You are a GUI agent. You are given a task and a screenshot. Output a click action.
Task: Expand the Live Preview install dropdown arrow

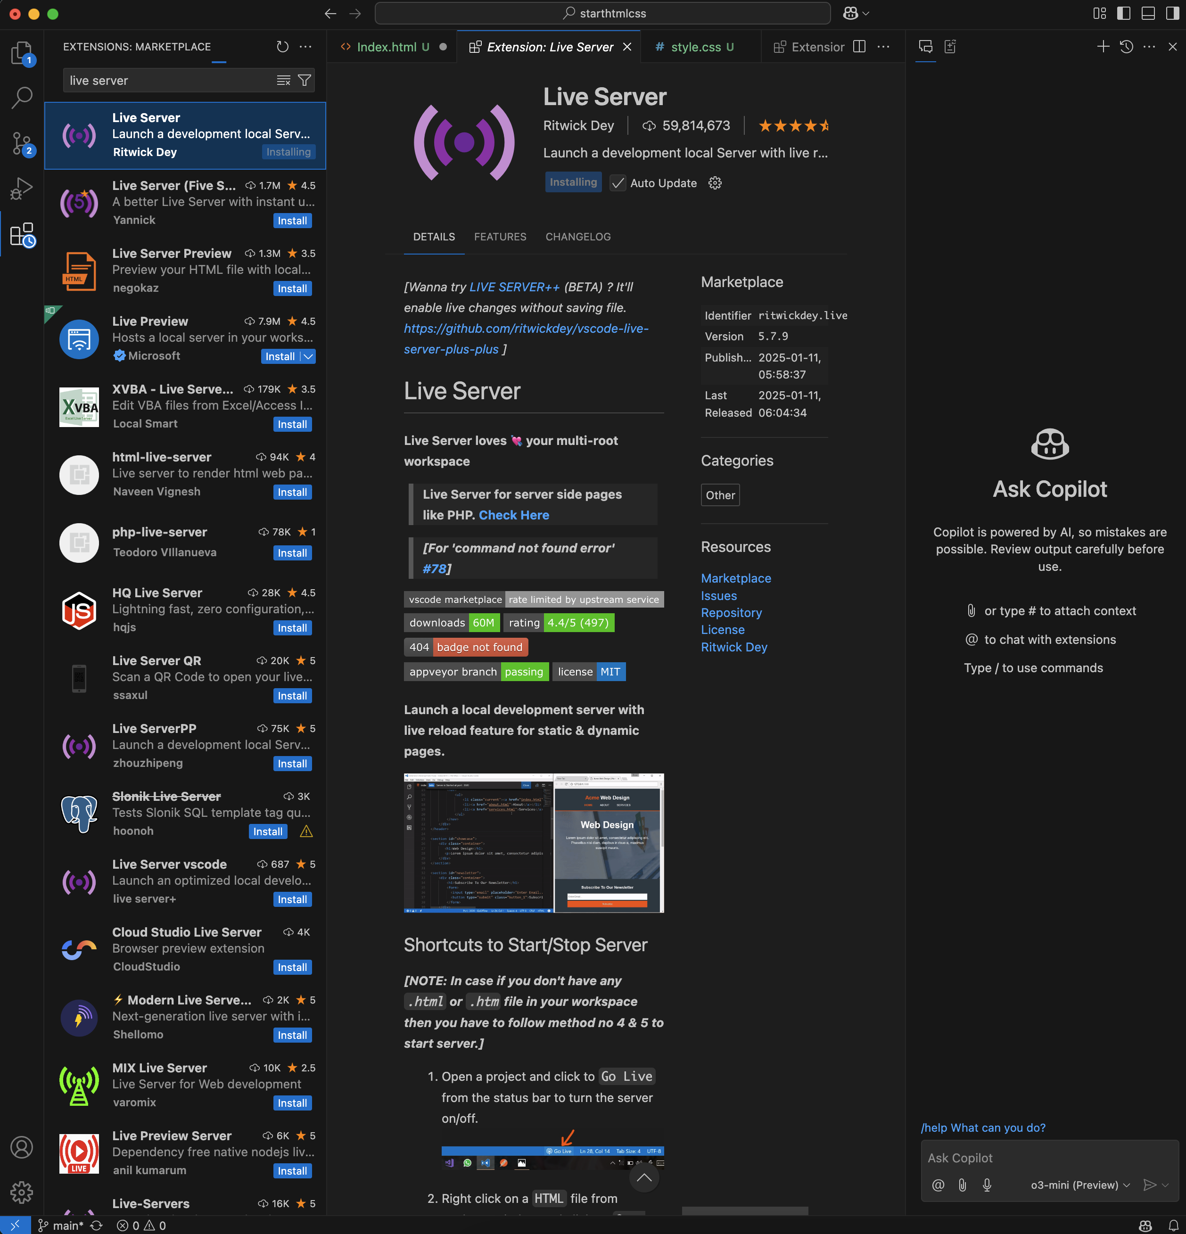pos(308,356)
